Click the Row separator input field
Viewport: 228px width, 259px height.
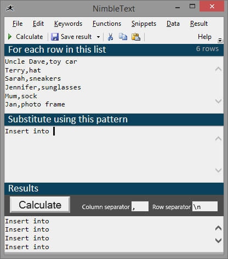tap(205, 206)
